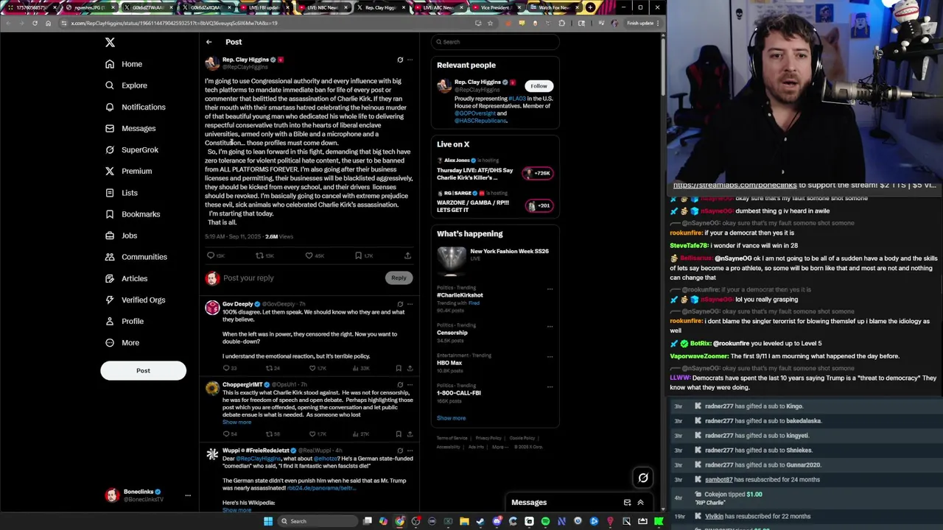Screen dimensions: 943x530
Task: Open Home in X sidebar
Action: click(124, 64)
